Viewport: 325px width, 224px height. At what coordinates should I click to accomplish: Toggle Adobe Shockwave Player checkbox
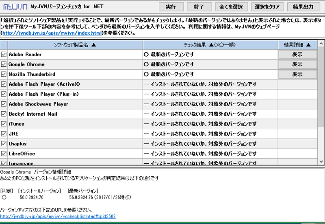pos(4,104)
